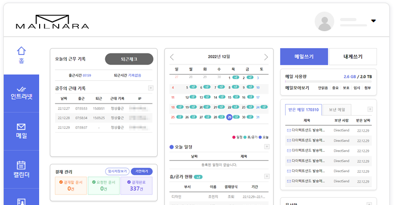Click the MAILNARA logo
Viewport: 394px width, 205px height.
[x=52, y=22]
